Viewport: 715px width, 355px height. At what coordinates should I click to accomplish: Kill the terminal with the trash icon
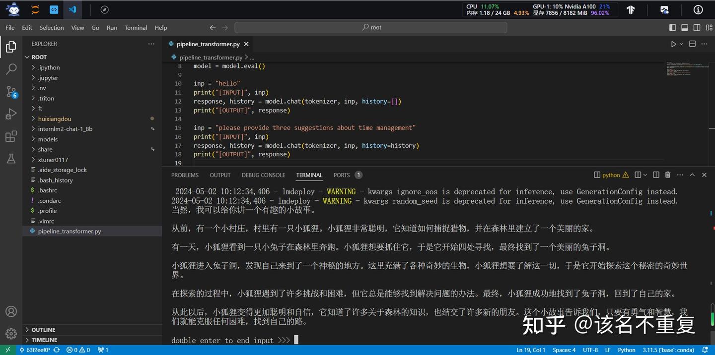(x=667, y=175)
